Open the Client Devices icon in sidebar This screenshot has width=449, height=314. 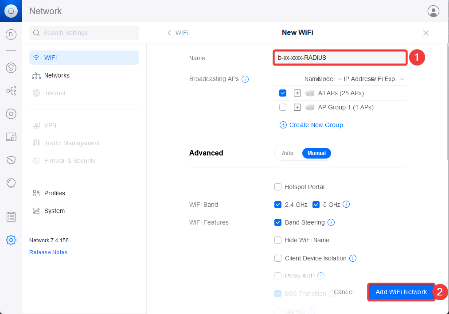pyautogui.click(x=11, y=137)
